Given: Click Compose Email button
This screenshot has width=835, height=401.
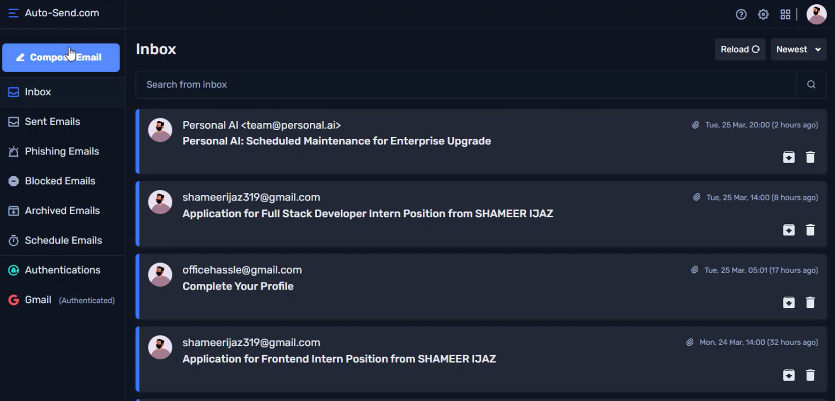Looking at the screenshot, I should click(61, 58).
